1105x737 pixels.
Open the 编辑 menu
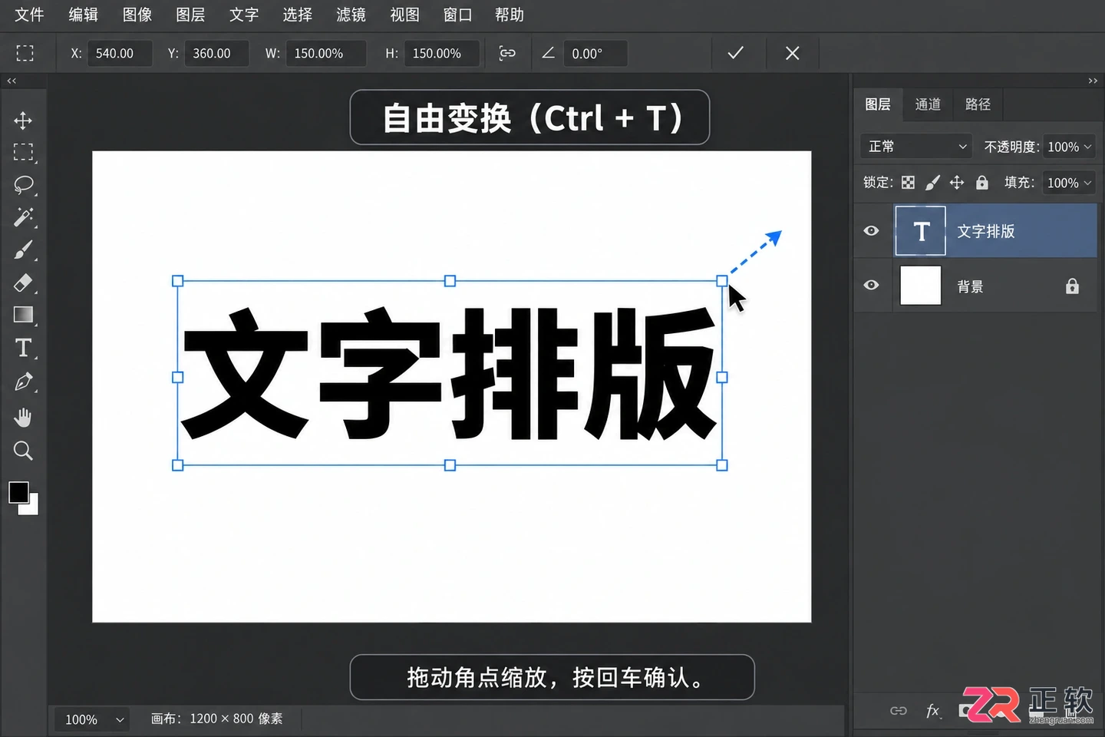(x=83, y=15)
